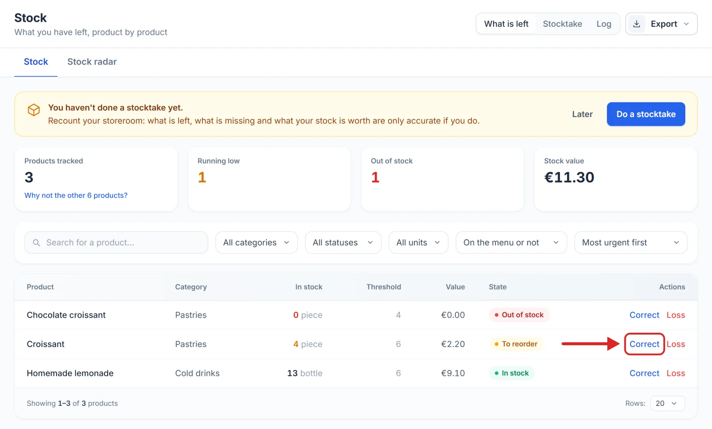Correct stock for Chocolate croissant

coord(644,315)
